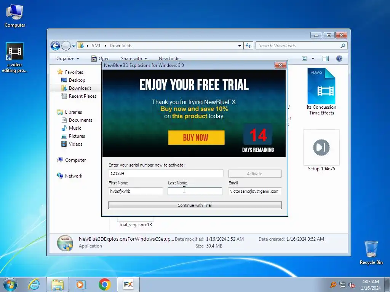The height and width of the screenshot is (292, 390).
Task: Click the root location arrow in address bar
Action: click(x=88, y=46)
